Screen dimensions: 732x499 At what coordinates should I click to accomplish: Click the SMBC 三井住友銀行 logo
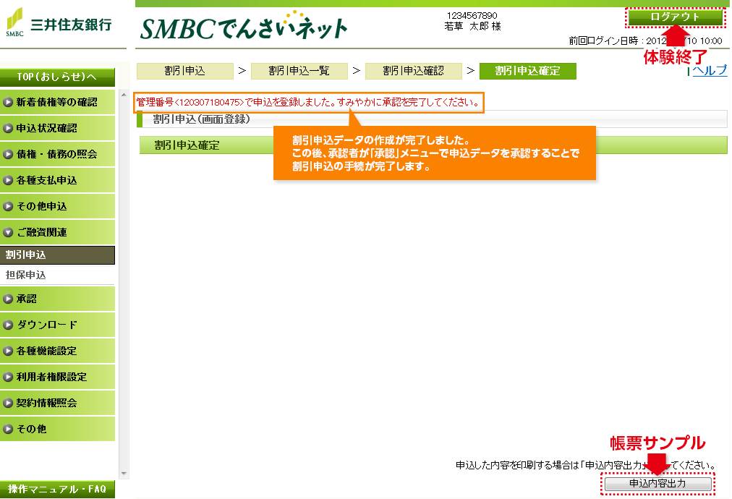click(59, 23)
